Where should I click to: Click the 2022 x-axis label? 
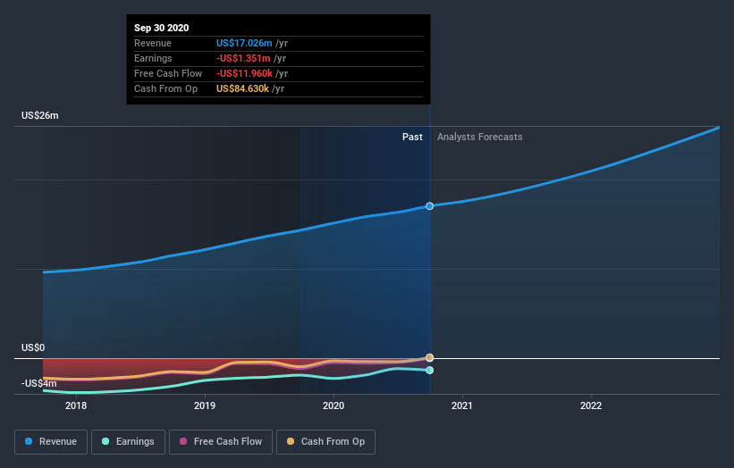click(x=591, y=405)
